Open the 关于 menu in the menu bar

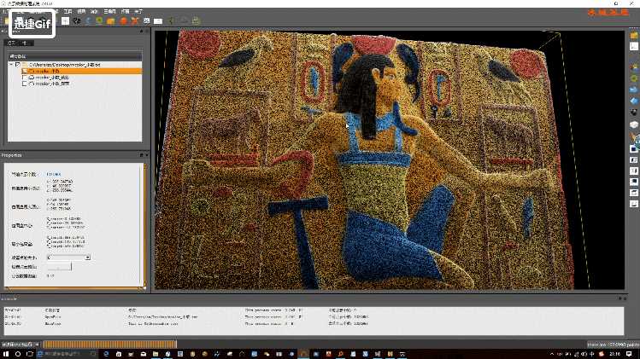138,11
